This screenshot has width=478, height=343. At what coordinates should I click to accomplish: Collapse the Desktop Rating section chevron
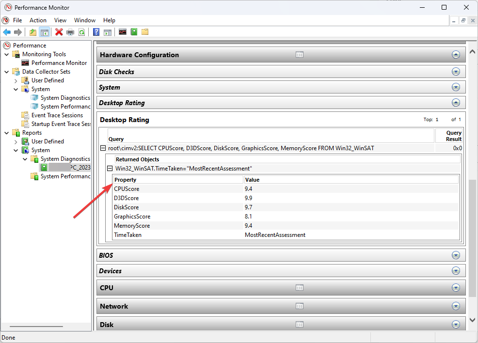[x=456, y=102]
